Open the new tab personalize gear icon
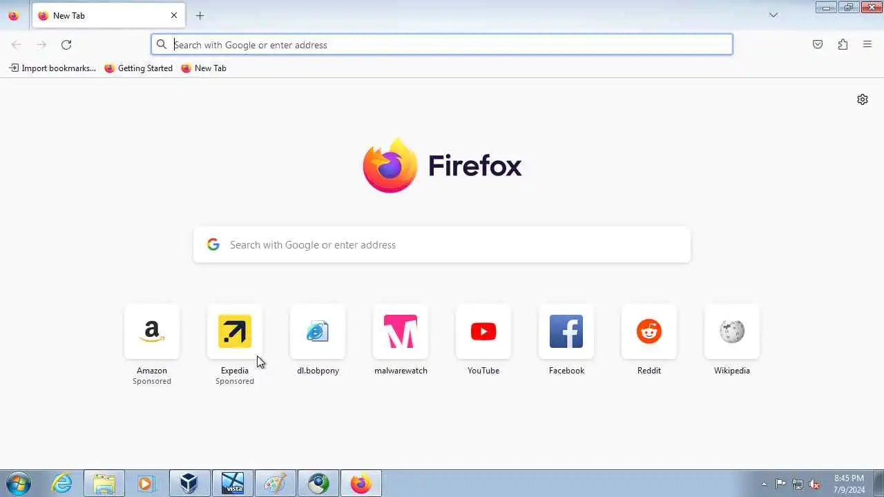The width and height of the screenshot is (884, 497). (863, 99)
